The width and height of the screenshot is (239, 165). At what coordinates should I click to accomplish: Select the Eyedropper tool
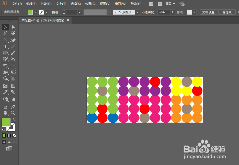coord(5,92)
